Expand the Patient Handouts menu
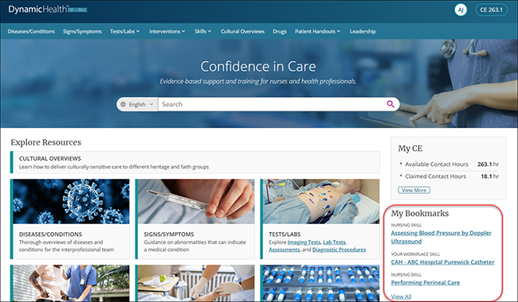Viewport: 518px width, 302px height. pyautogui.click(x=317, y=31)
